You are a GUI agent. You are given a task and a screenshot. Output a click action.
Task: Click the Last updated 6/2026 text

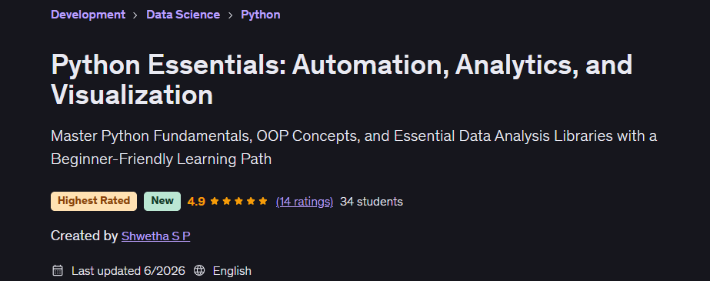coord(128,271)
